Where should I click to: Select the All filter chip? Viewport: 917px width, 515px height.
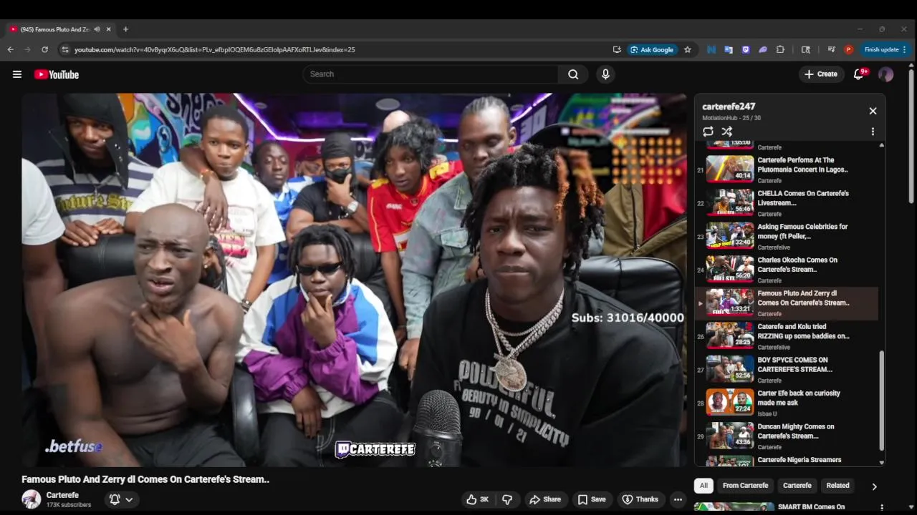[x=704, y=486]
